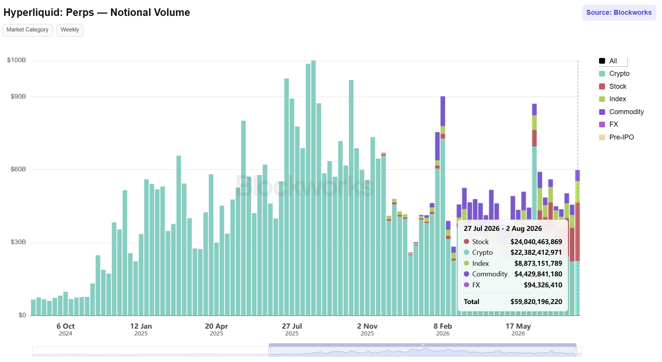Click the chart title 'Hyperliquid: Perps — Notional Volume'

(x=97, y=13)
